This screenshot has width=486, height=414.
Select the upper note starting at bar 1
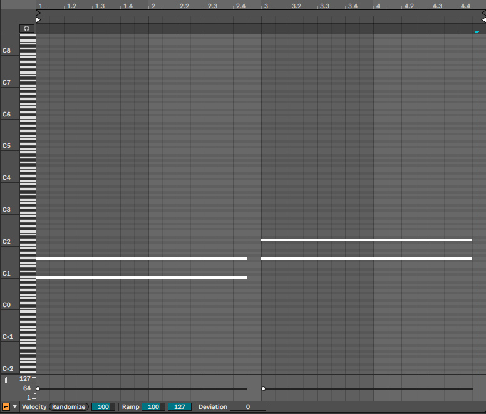pyautogui.click(x=142, y=259)
